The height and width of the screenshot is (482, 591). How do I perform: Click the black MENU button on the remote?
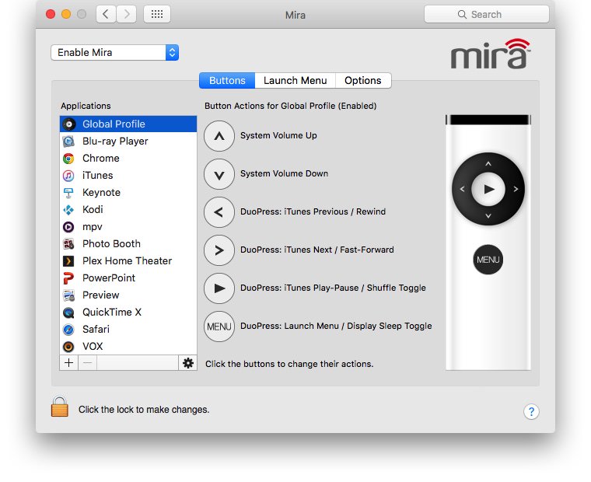(488, 260)
